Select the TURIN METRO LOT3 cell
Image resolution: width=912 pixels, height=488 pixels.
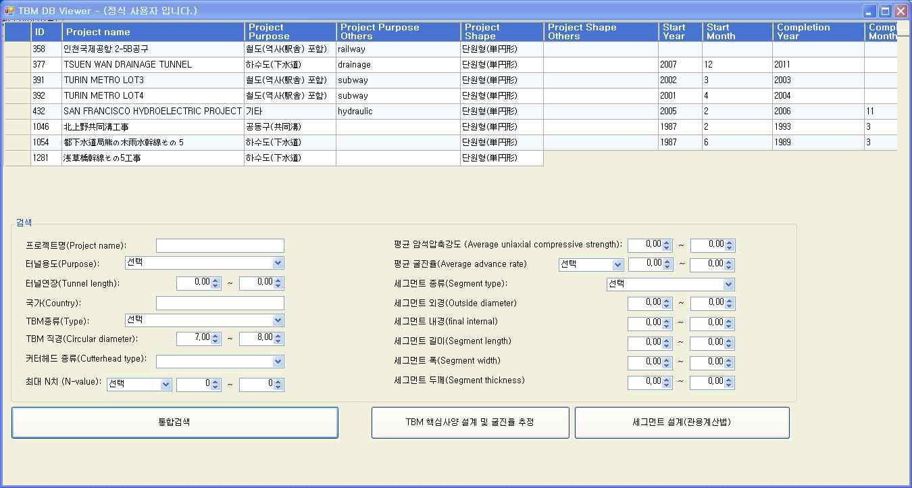point(153,80)
